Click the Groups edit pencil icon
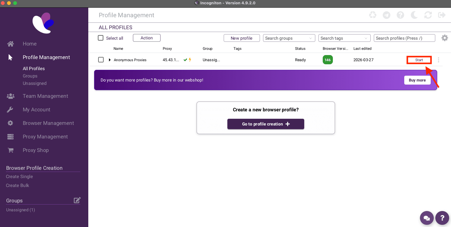Viewport: 451px width, 227px height. pos(77,200)
